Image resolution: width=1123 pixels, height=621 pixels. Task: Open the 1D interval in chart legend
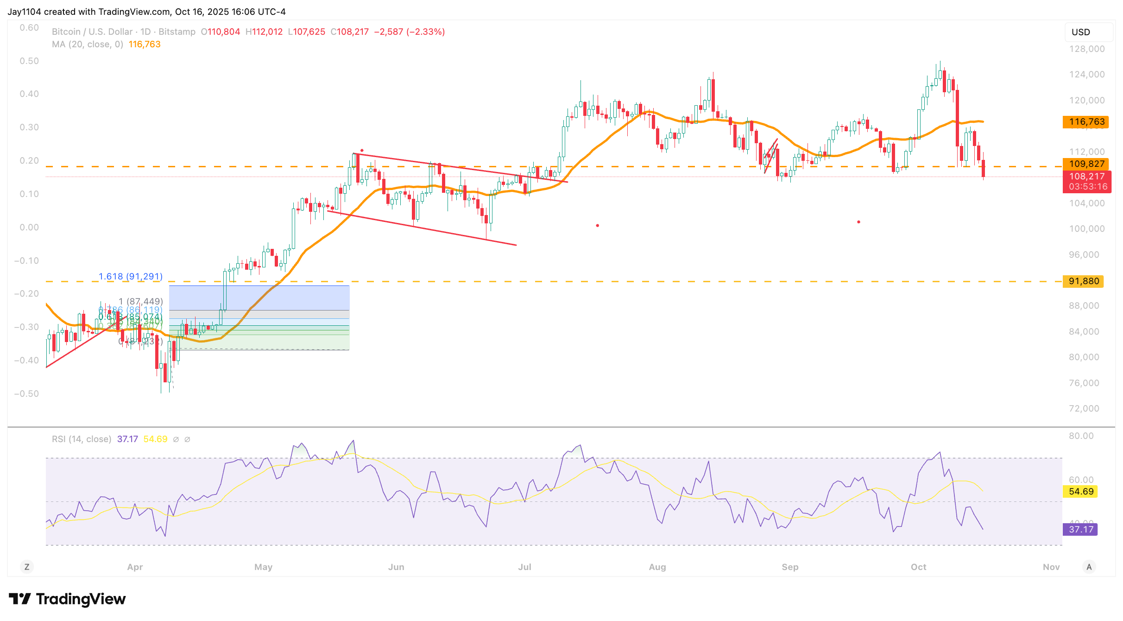pyautogui.click(x=145, y=32)
